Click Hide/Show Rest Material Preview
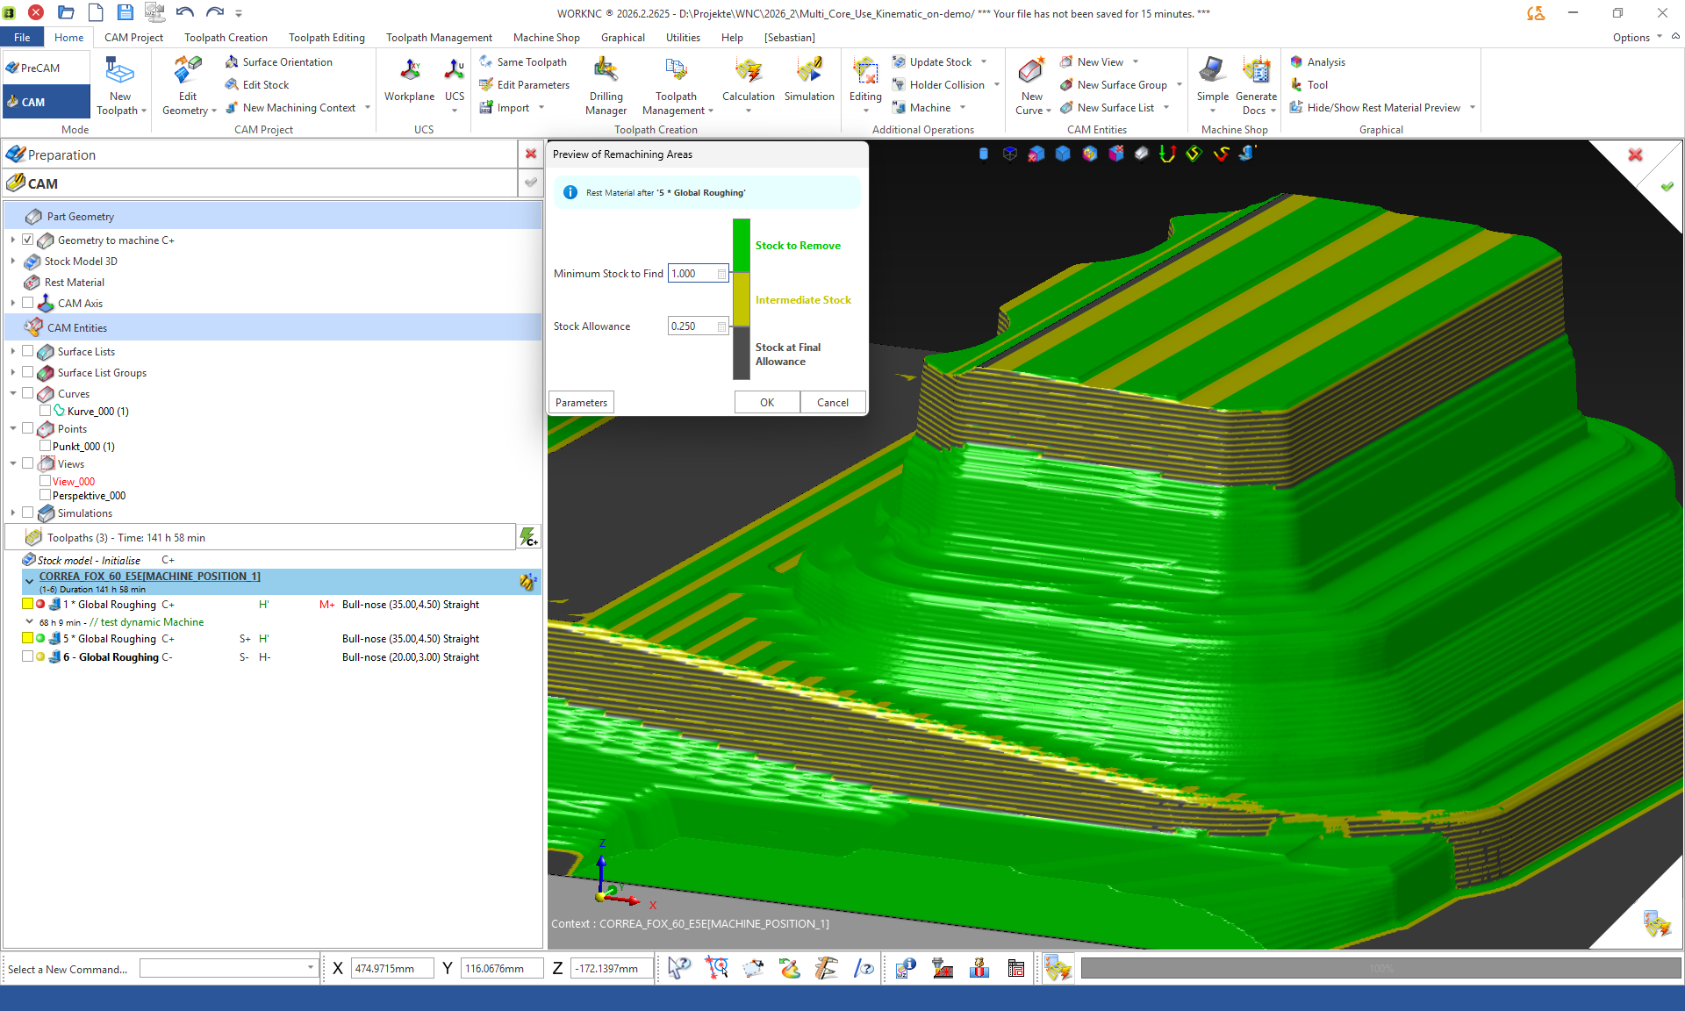 1375,108
